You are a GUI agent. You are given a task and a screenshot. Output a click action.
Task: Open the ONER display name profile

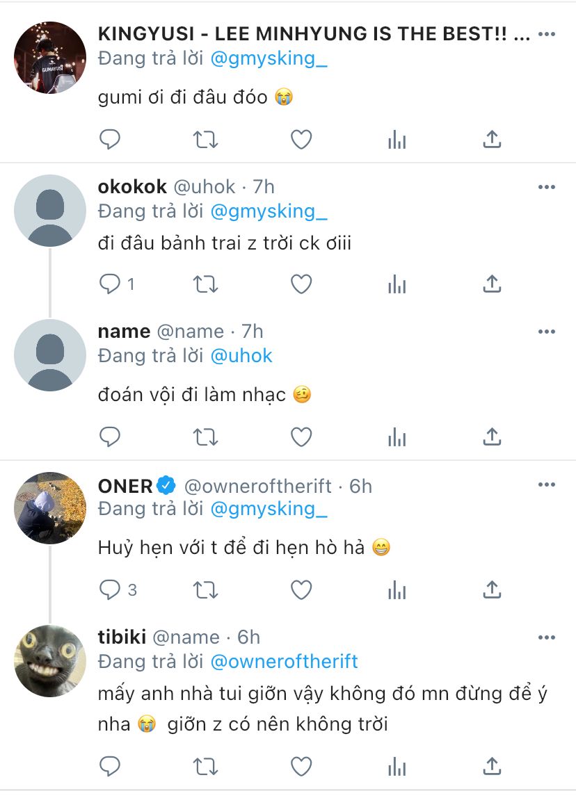125,486
